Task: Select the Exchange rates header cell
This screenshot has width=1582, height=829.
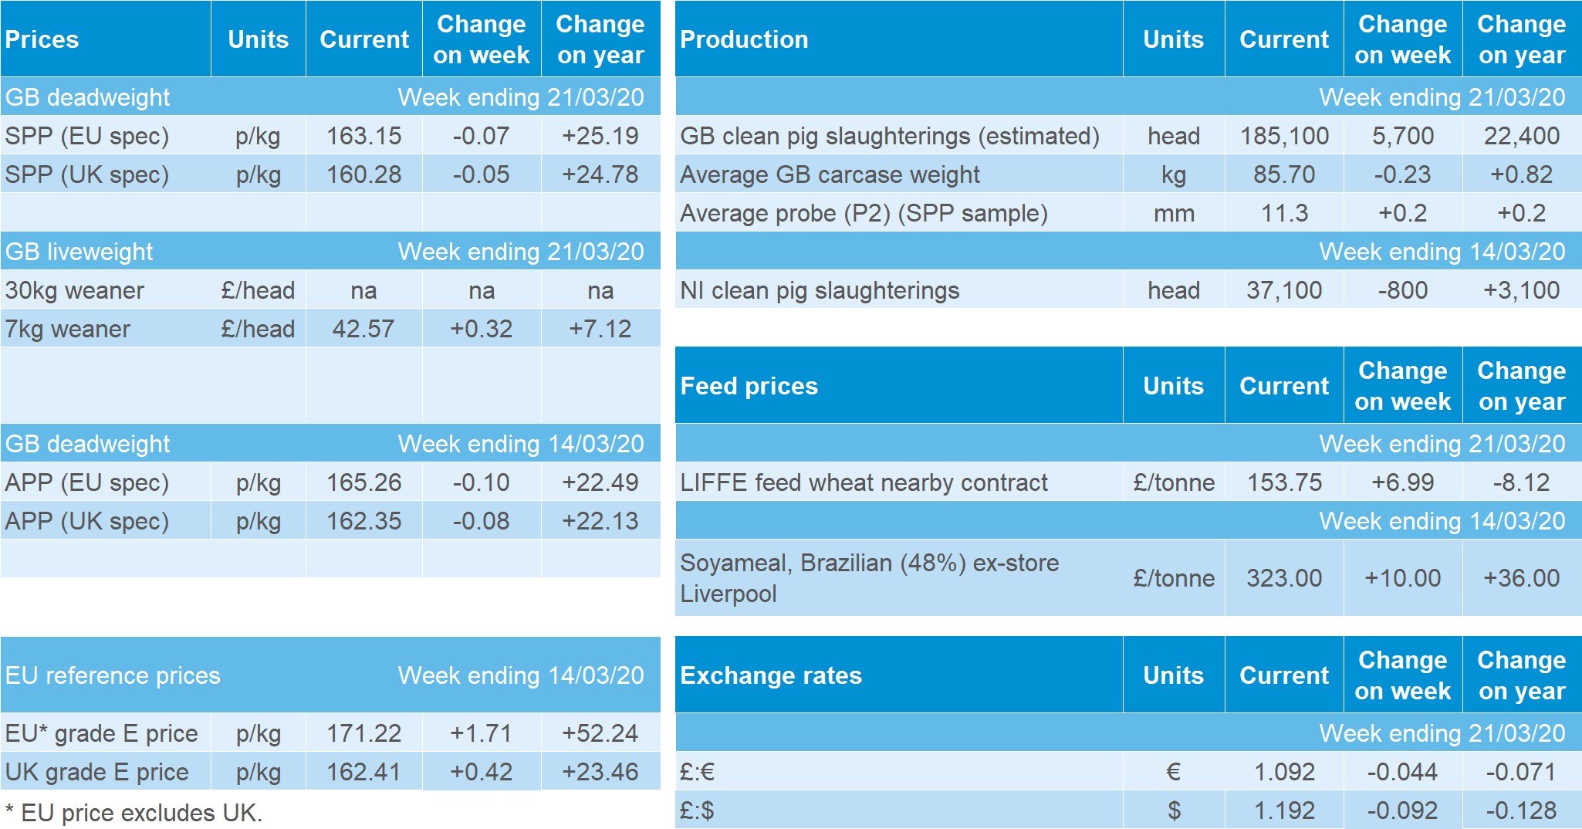Action: pos(770,675)
